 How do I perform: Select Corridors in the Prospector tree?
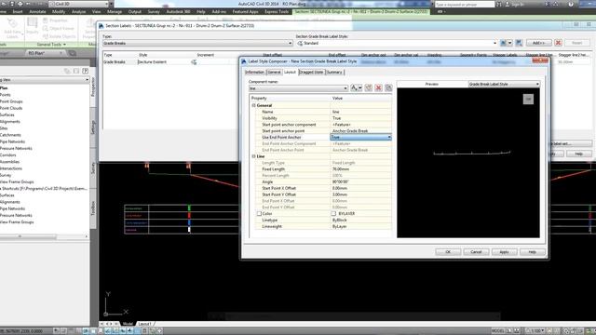(x=8, y=155)
